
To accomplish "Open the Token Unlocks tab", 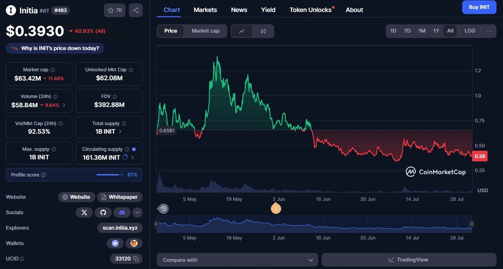I will point(311,10).
